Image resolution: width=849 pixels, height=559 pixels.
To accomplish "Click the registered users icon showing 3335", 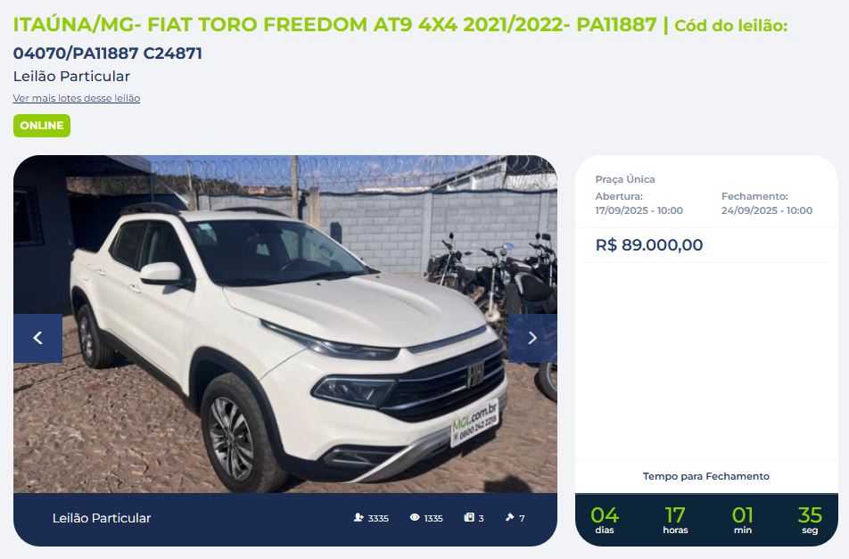I will tap(359, 518).
